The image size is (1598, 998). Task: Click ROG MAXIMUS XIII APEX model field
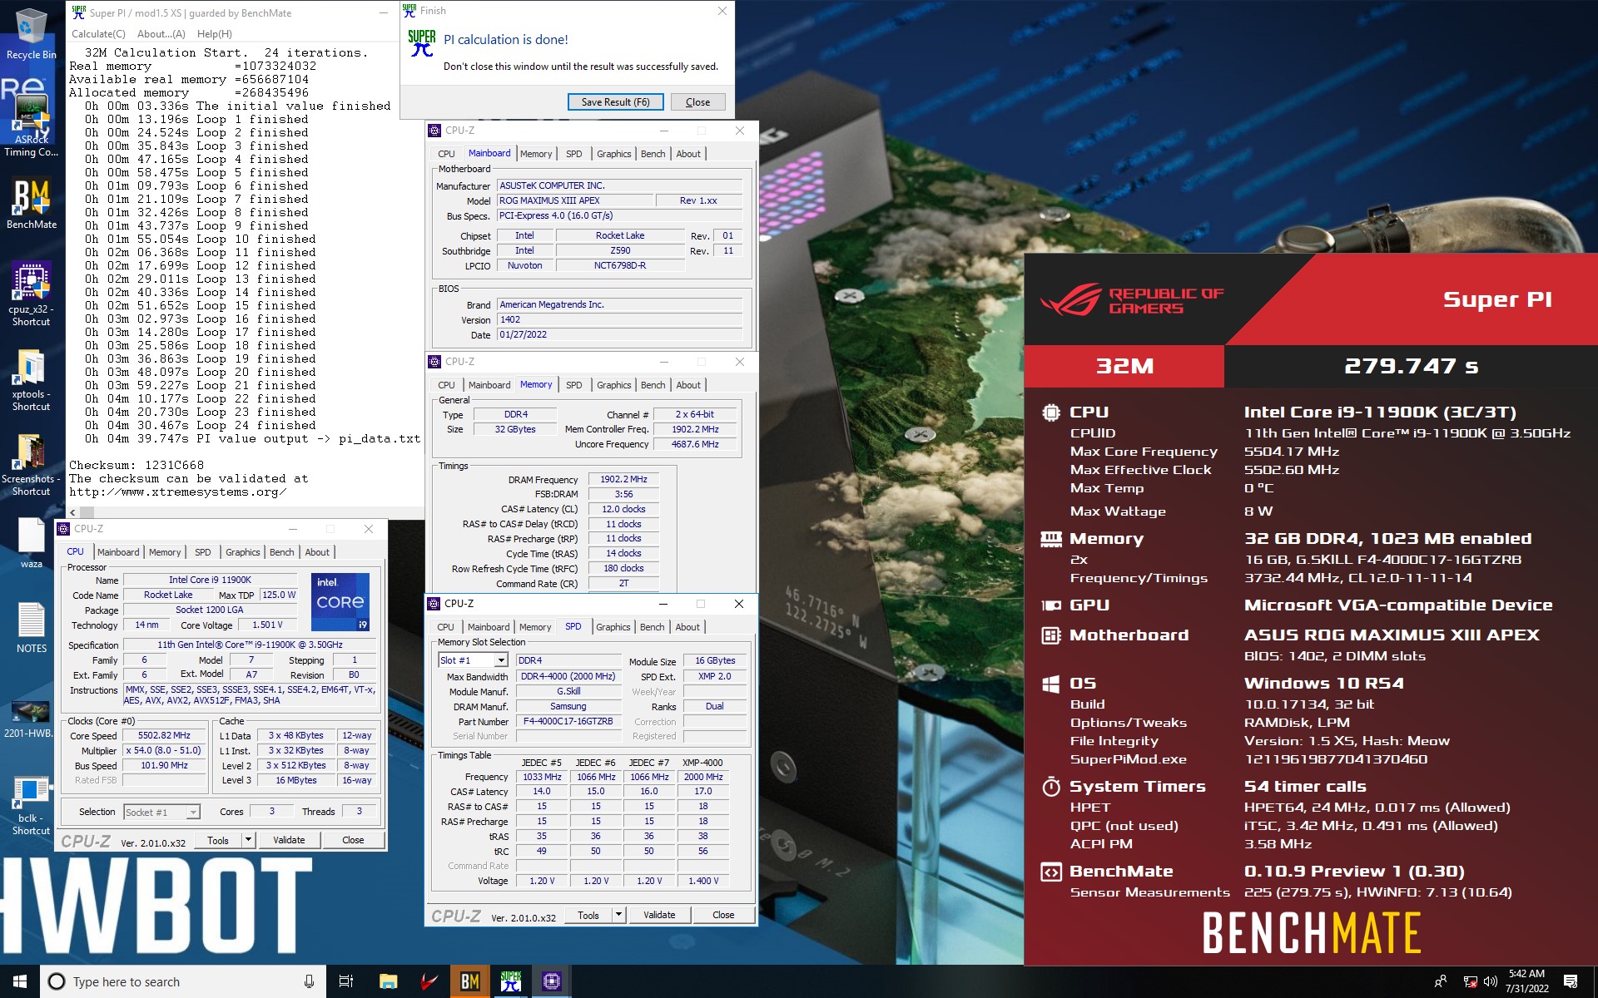coord(575,200)
